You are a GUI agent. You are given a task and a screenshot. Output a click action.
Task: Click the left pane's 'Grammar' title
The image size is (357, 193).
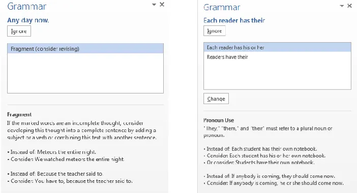click(x=26, y=7)
